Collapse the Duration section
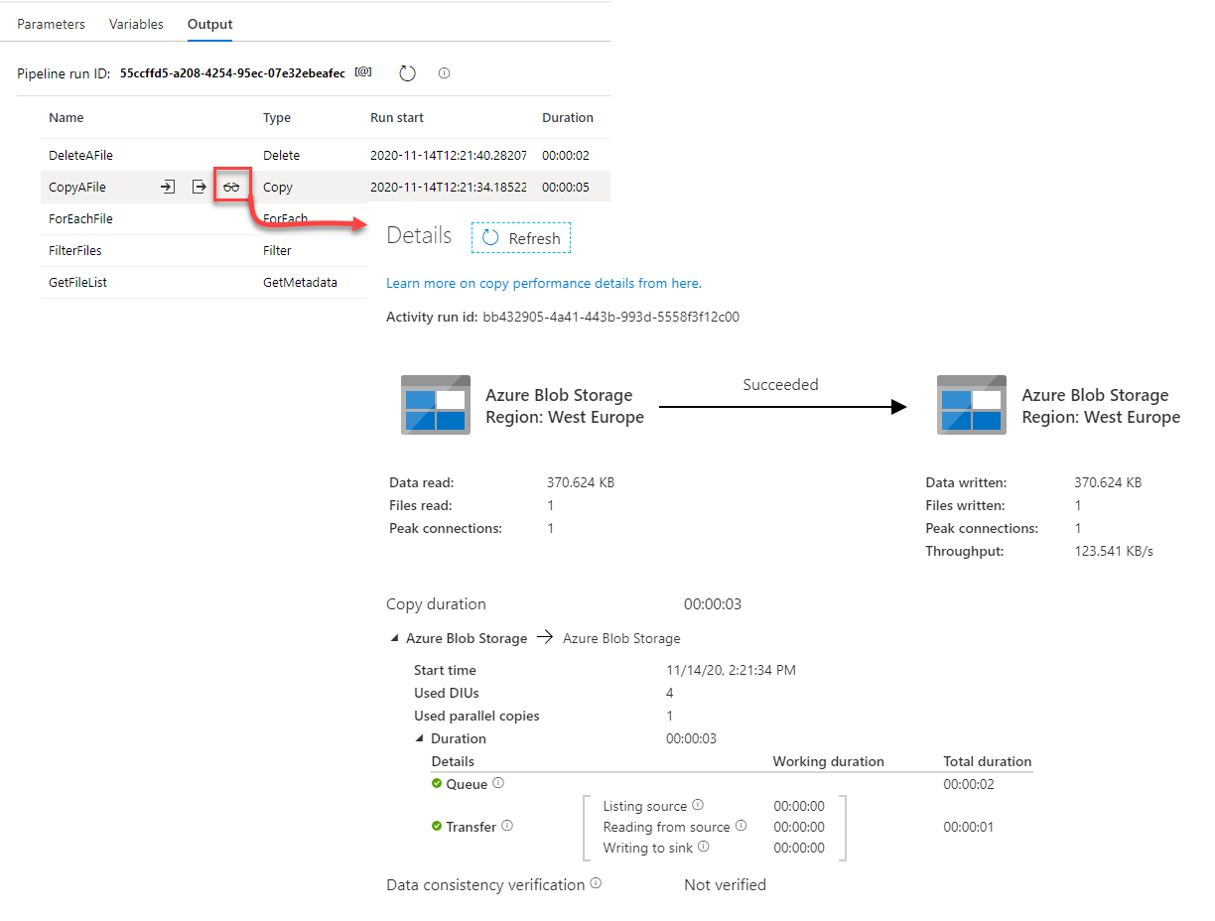 [420, 738]
